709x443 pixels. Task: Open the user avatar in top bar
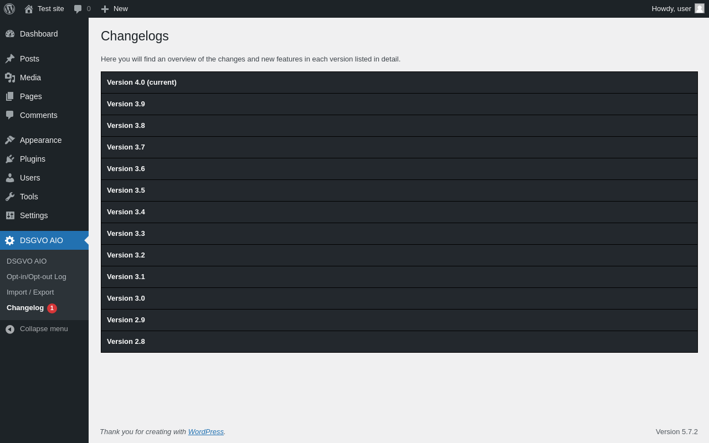pyautogui.click(x=700, y=8)
